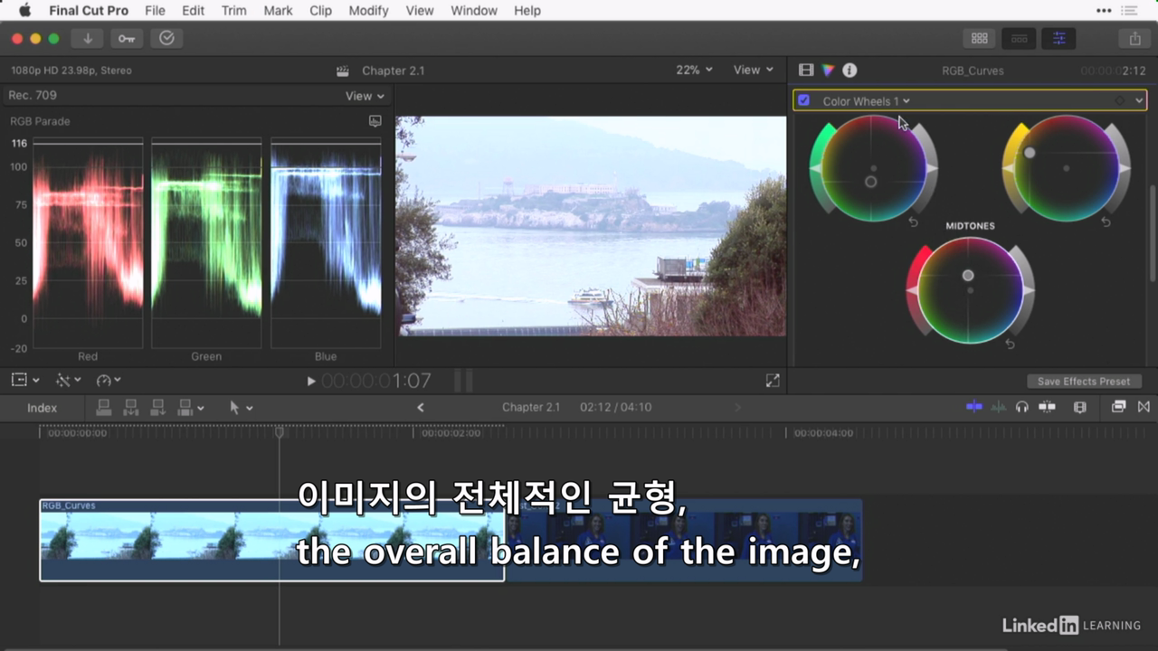Select the RGB_Curves clip in timeline

click(x=271, y=540)
